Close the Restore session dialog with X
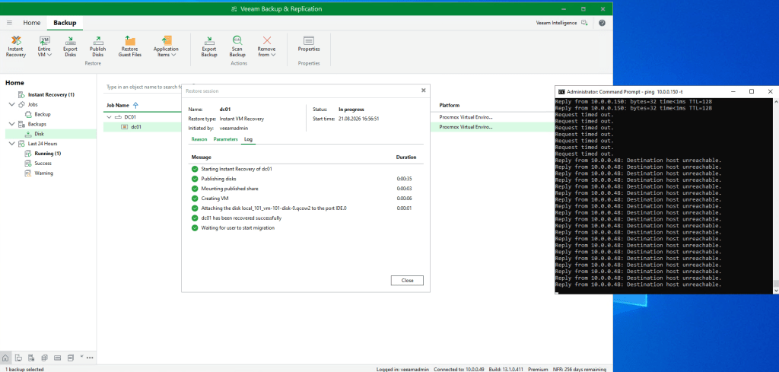Viewport: 779px width, 372px height. click(x=423, y=91)
